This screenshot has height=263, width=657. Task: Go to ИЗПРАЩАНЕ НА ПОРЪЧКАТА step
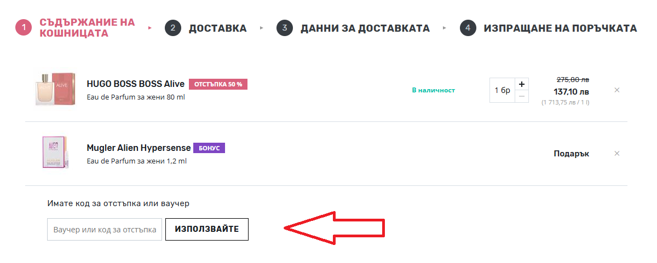tap(560, 28)
